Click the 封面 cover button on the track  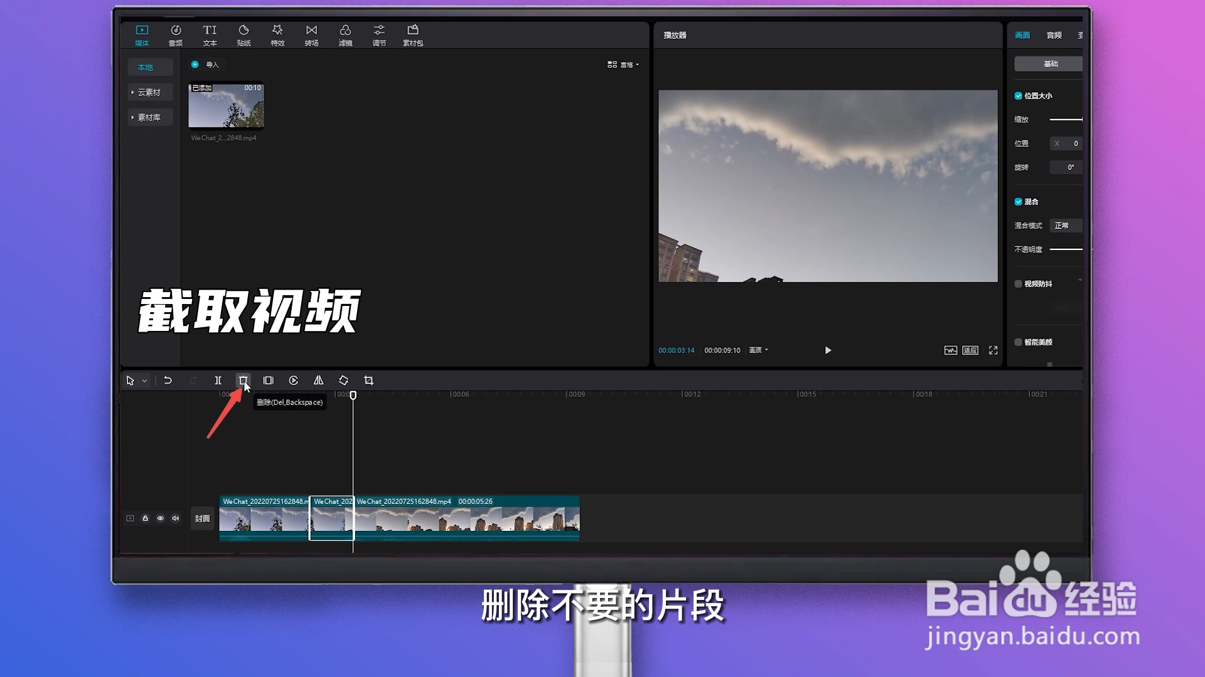point(202,518)
